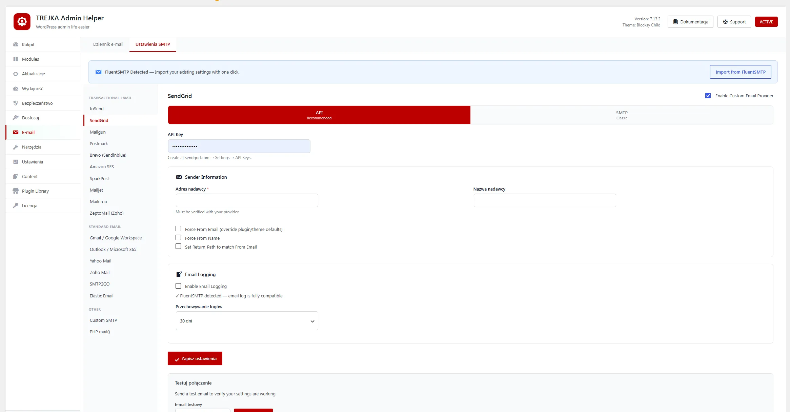This screenshot has height=412, width=790.
Task: Click the Licencja key icon
Action: (x=16, y=205)
